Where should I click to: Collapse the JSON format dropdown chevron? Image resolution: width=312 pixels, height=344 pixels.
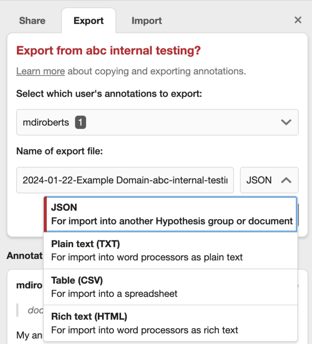tap(286, 180)
